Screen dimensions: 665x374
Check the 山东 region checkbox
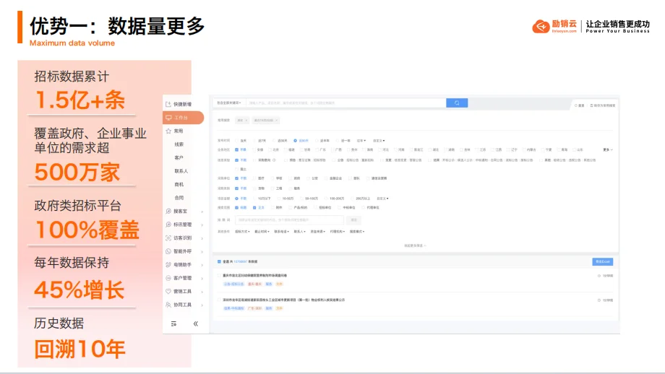pyautogui.click(x=574, y=149)
